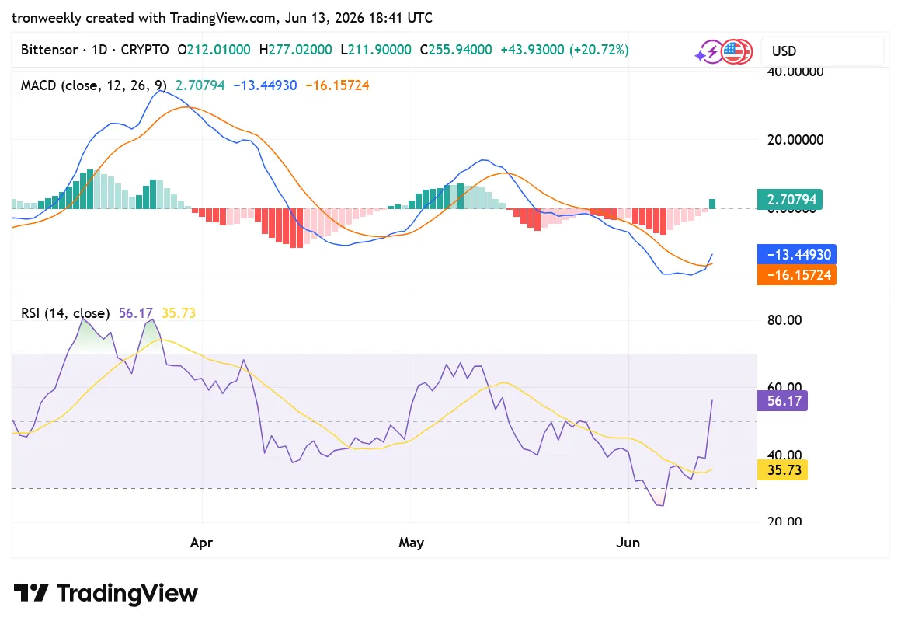901x628 pixels.
Task: Click the open price O212.01000
Action: (214, 50)
